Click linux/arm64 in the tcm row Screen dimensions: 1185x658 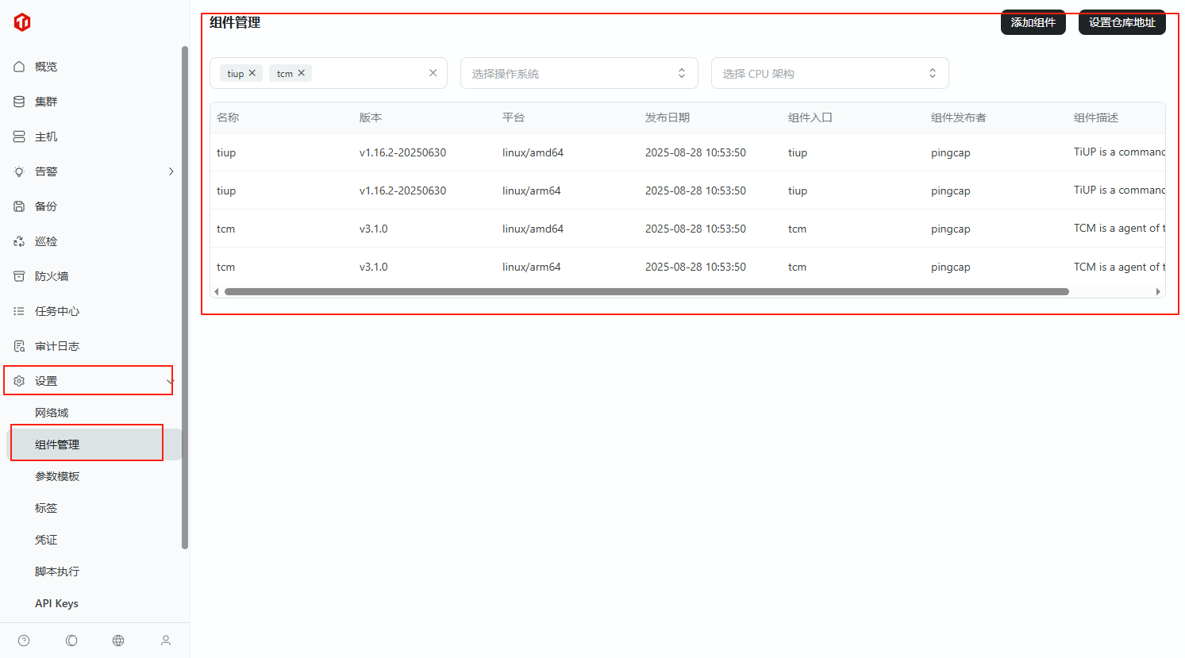coord(531,267)
